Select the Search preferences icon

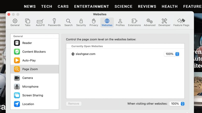point(68,22)
